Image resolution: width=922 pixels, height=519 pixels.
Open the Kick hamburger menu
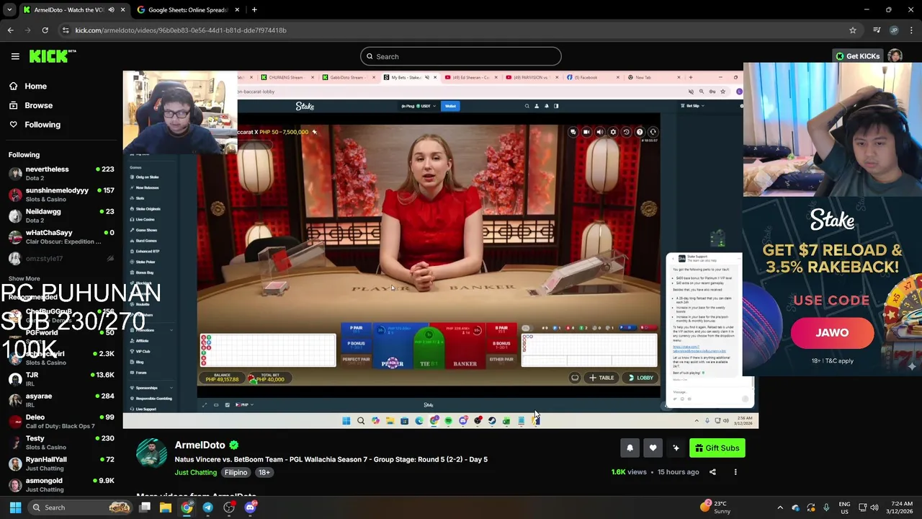(15, 56)
